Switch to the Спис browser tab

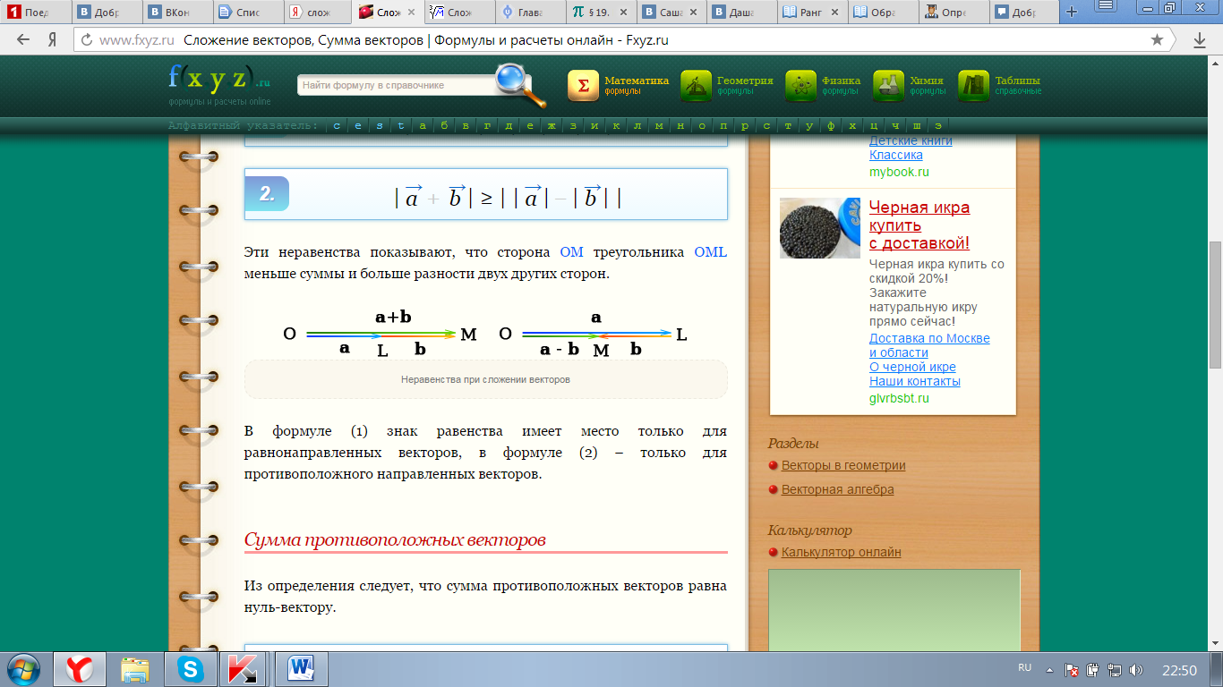pos(249,13)
